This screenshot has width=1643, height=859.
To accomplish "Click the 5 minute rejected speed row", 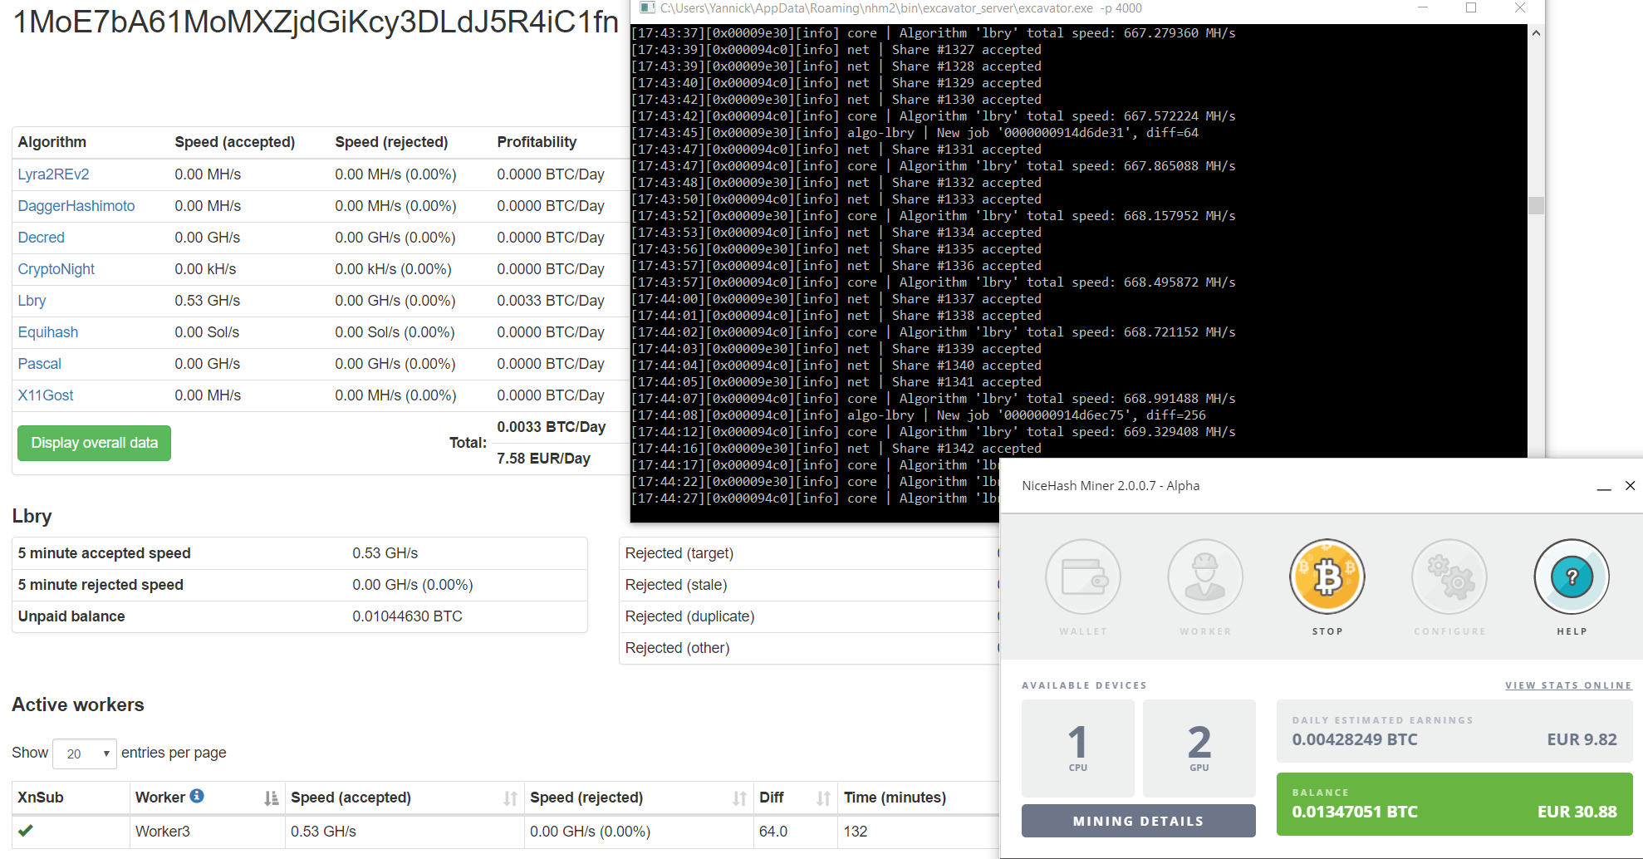I will [300, 585].
